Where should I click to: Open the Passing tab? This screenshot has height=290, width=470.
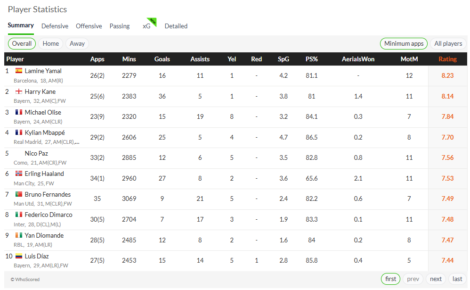pyautogui.click(x=120, y=26)
